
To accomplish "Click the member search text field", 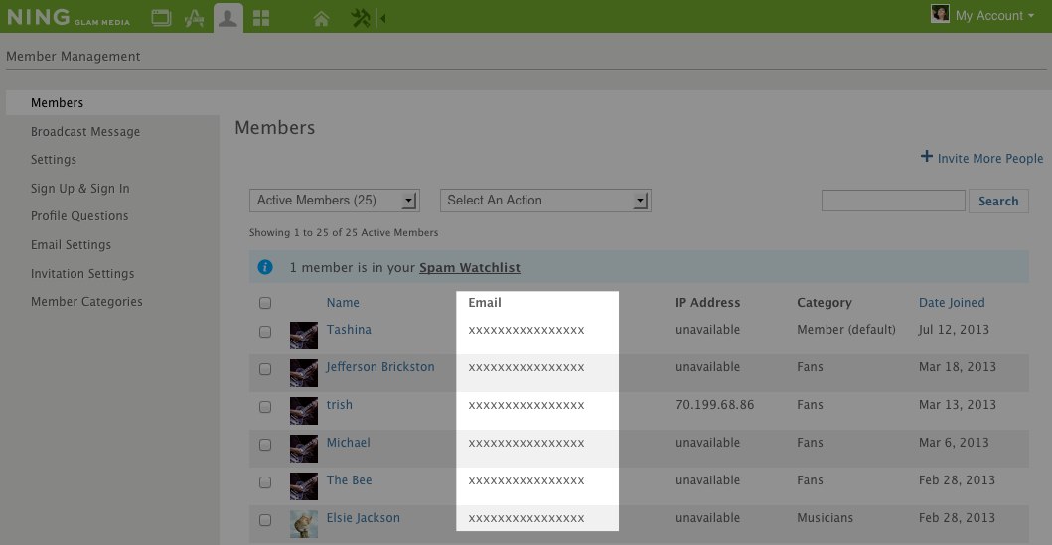I will (x=893, y=201).
